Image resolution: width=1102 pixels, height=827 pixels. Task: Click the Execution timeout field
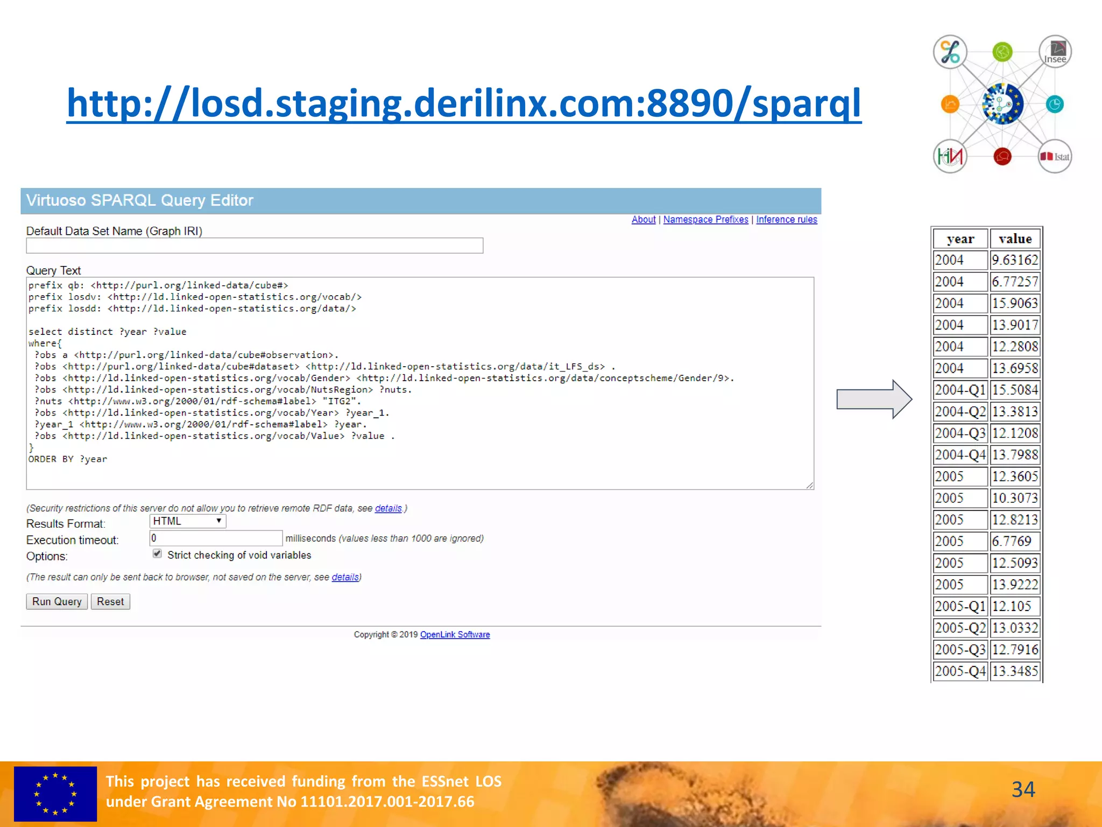click(216, 538)
